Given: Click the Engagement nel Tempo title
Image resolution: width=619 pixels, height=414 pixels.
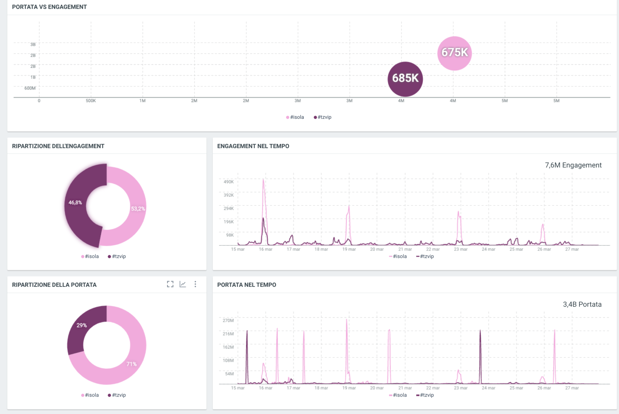Looking at the screenshot, I should click(253, 146).
